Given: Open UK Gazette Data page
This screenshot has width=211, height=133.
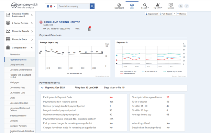Looking at the screenshot, I should click(17, 93).
